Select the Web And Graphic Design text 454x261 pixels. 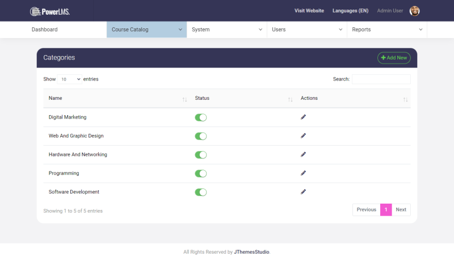click(x=76, y=136)
